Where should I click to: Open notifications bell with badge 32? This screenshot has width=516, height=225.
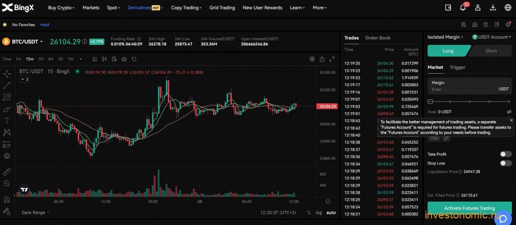coord(463,7)
